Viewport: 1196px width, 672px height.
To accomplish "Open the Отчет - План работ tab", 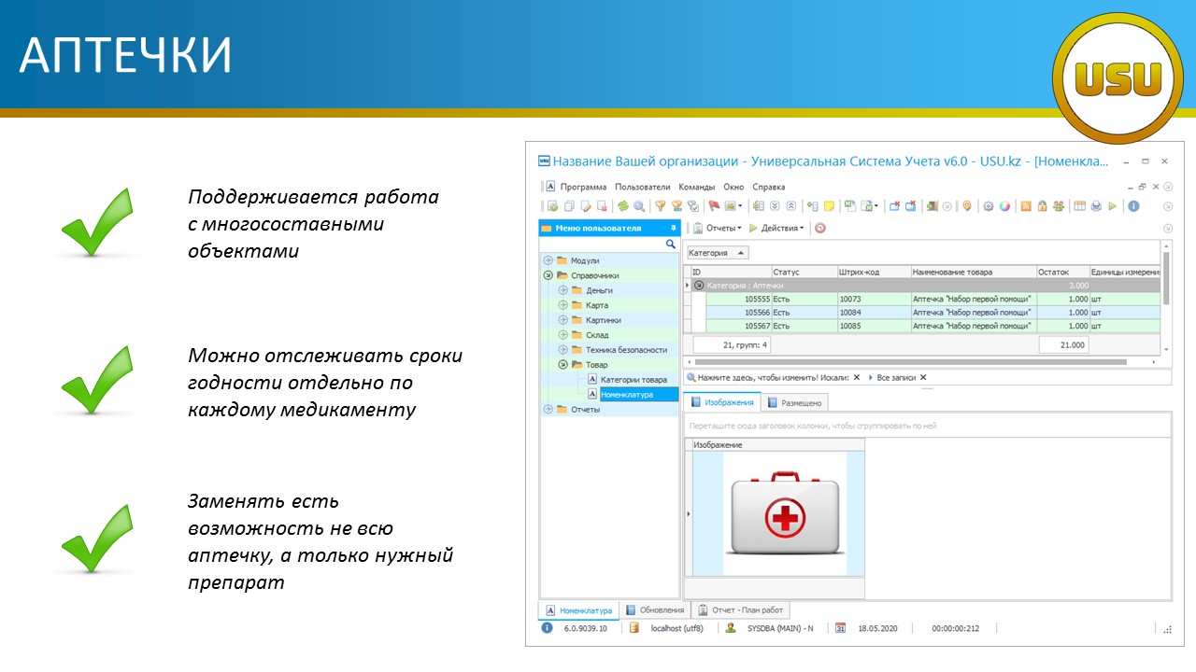I will [x=743, y=610].
